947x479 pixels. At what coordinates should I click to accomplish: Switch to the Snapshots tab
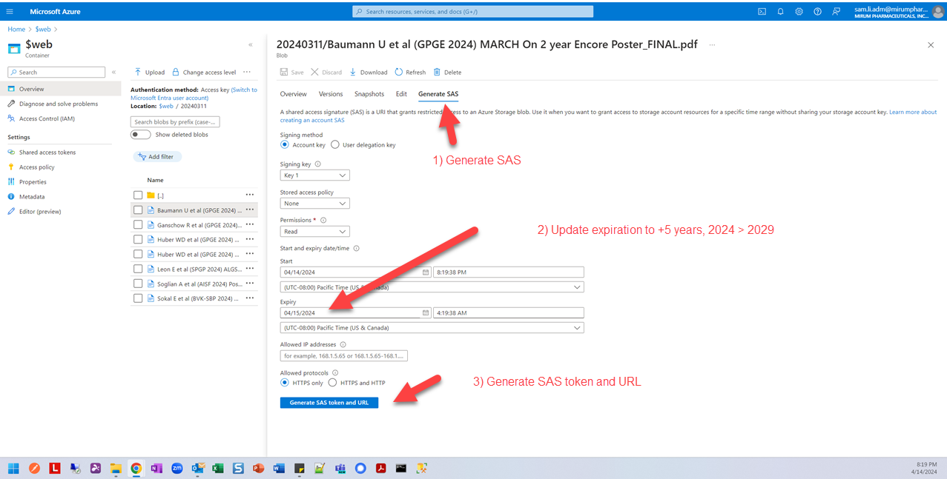point(369,94)
